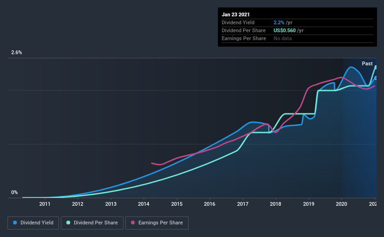384x237 pixels.
Task: Click the Past region label
Action: (367, 64)
